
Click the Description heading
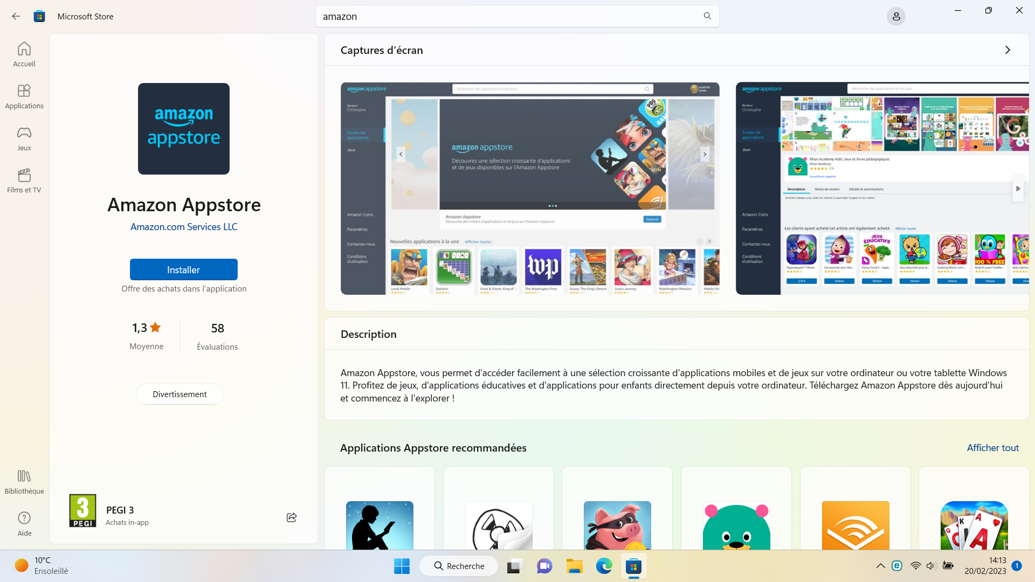(369, 334)
